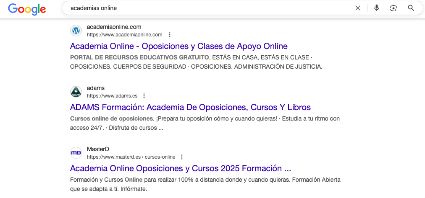Click the WordPress favicon for academiaonline.com
Screen dimensions: 425x198
pos(76,31)
